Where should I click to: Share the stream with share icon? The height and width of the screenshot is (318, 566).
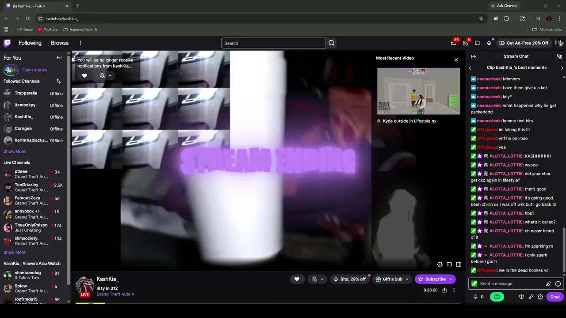click(x=444, y=290)
